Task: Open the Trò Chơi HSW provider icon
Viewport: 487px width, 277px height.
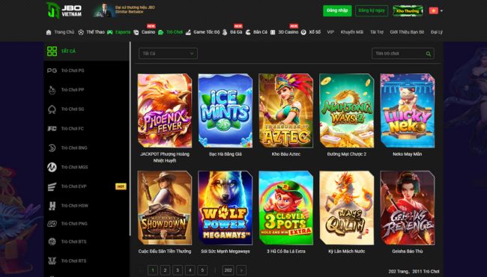Action: [x=52, y=206]
